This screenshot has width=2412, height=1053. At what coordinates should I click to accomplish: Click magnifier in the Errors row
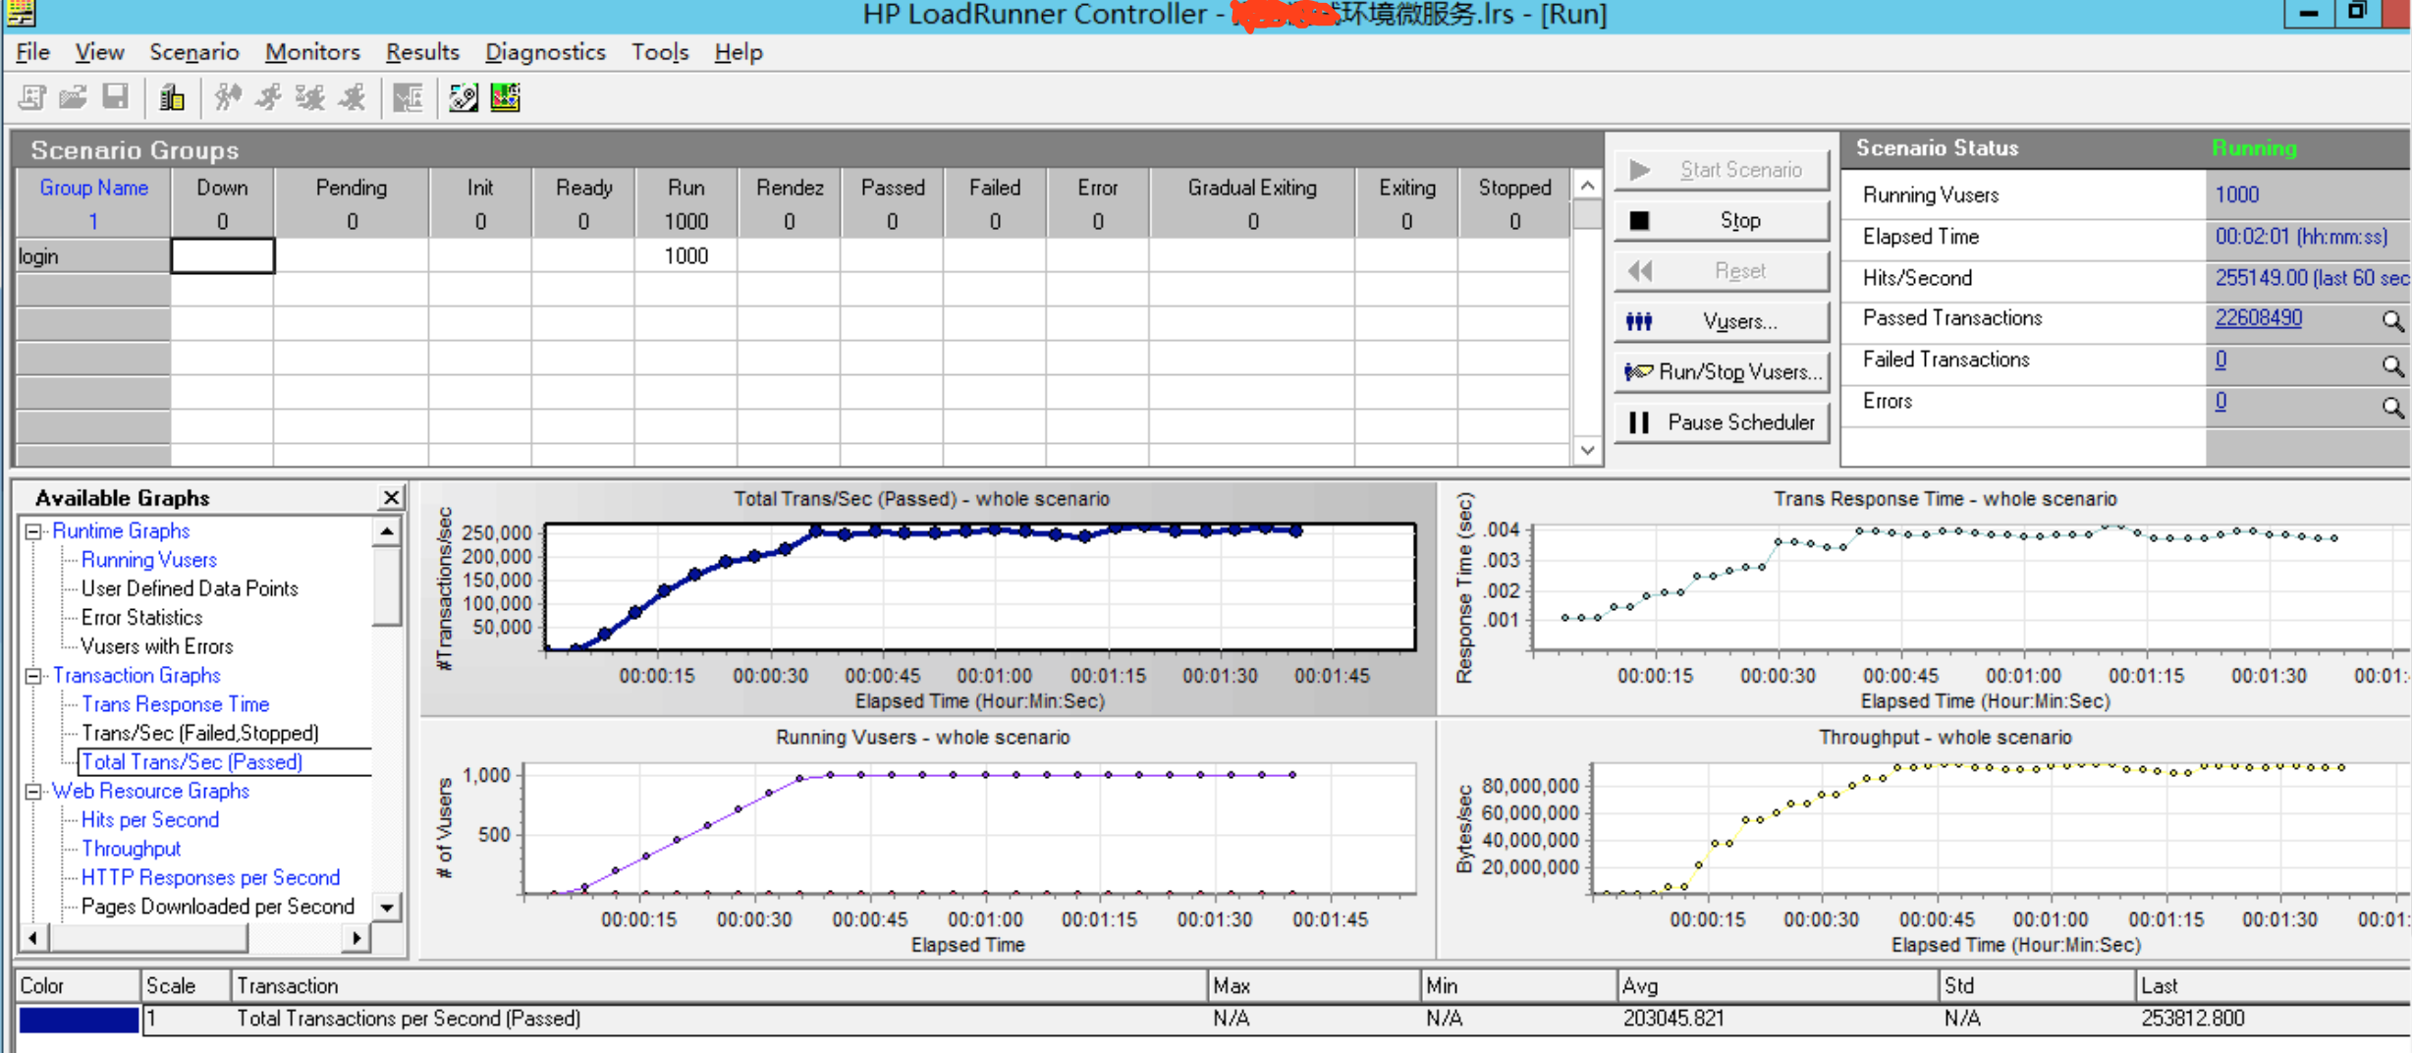2392,407
